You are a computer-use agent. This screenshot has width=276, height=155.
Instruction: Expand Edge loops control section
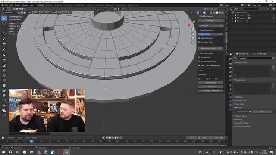coord(207,53)
